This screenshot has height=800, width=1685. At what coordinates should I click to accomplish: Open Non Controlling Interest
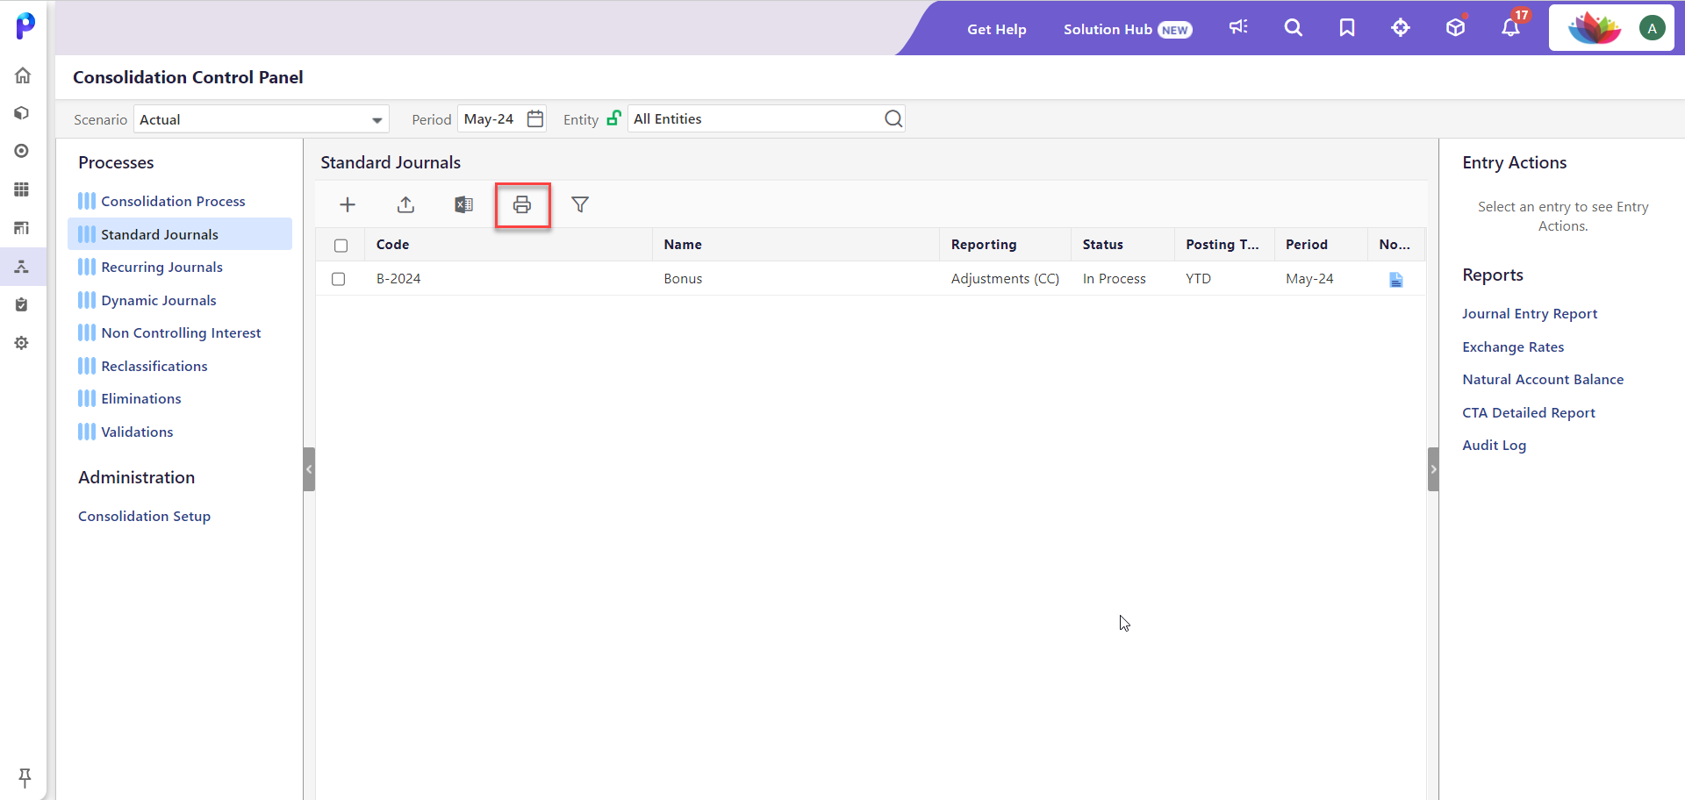pos(181,332)
